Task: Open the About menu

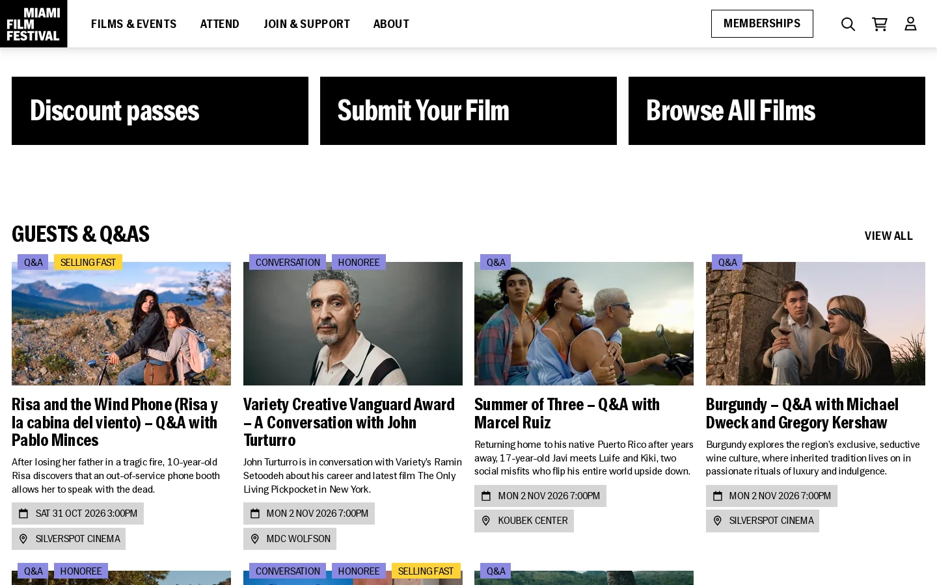Action: click(391, 24)
